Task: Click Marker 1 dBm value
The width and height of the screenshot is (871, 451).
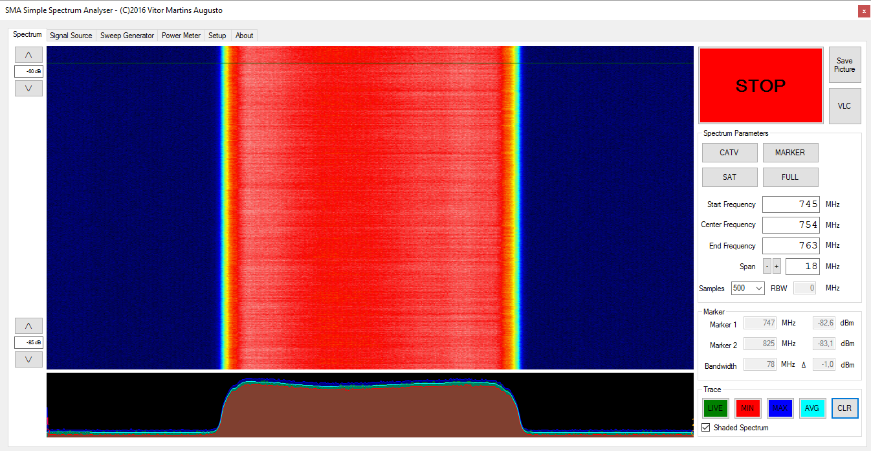Action: click(x=824, y=323)
